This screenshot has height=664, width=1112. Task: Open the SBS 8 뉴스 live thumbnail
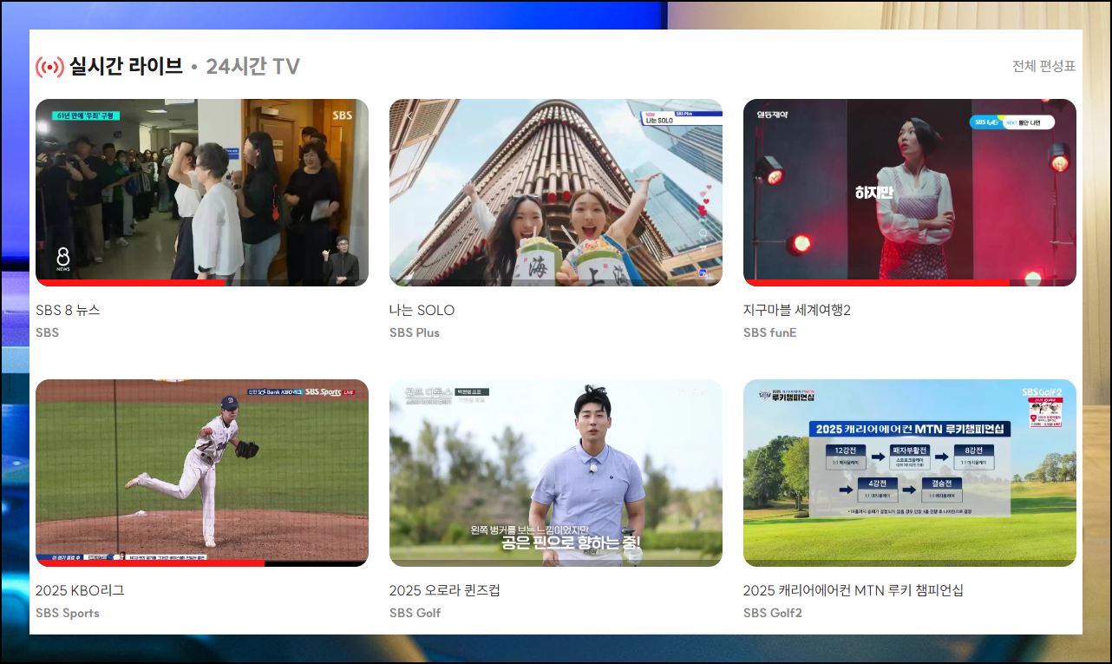(202, 193)
